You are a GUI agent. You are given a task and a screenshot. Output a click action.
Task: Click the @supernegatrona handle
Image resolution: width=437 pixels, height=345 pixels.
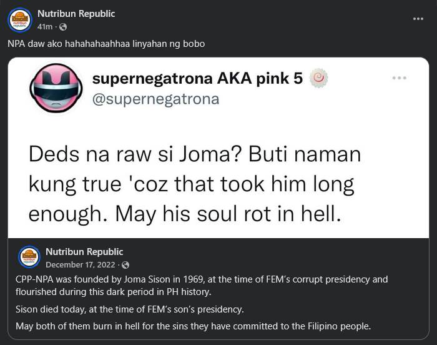click(155, 99)
